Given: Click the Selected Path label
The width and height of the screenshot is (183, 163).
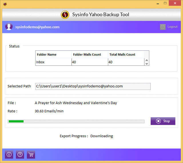Looking at the screenshot, I should [19, 86].
